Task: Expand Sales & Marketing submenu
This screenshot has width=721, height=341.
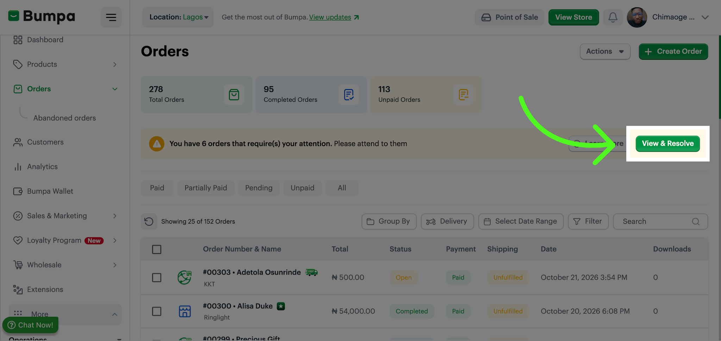Action: [115, 216]
